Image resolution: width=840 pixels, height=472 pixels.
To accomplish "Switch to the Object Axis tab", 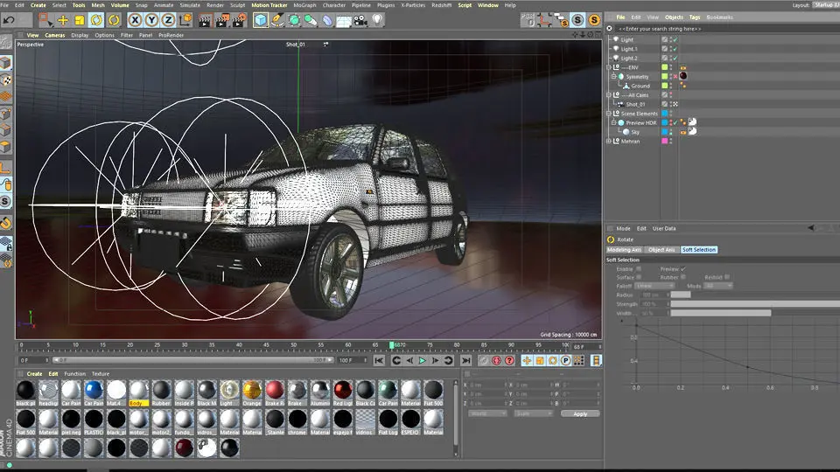I will click(x=661, y=250).
